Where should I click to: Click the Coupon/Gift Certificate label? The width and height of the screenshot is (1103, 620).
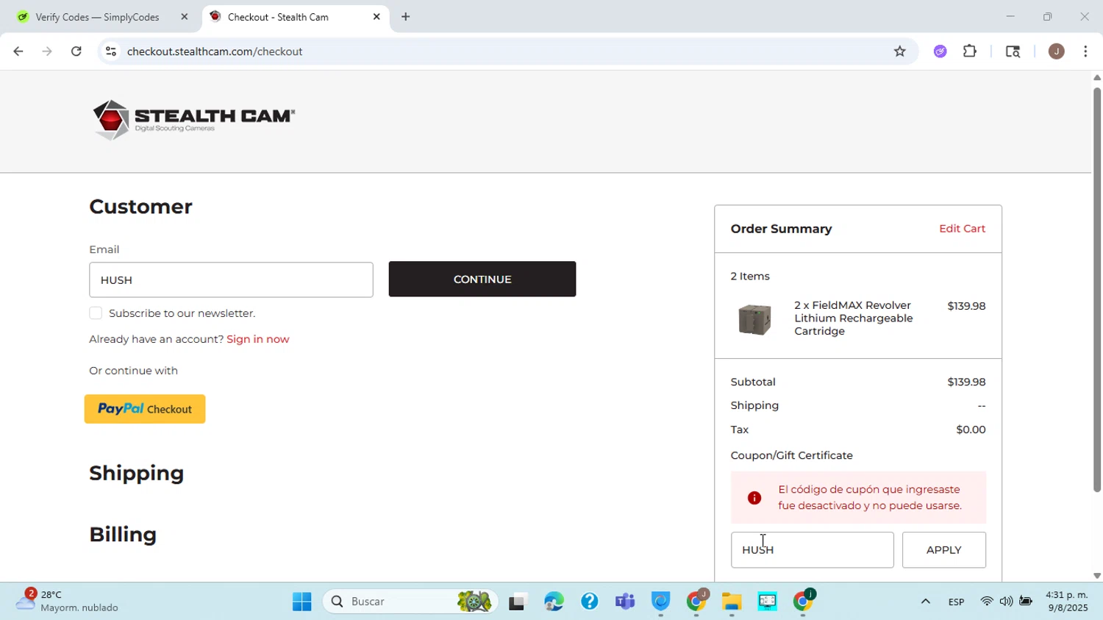point(792,455)
